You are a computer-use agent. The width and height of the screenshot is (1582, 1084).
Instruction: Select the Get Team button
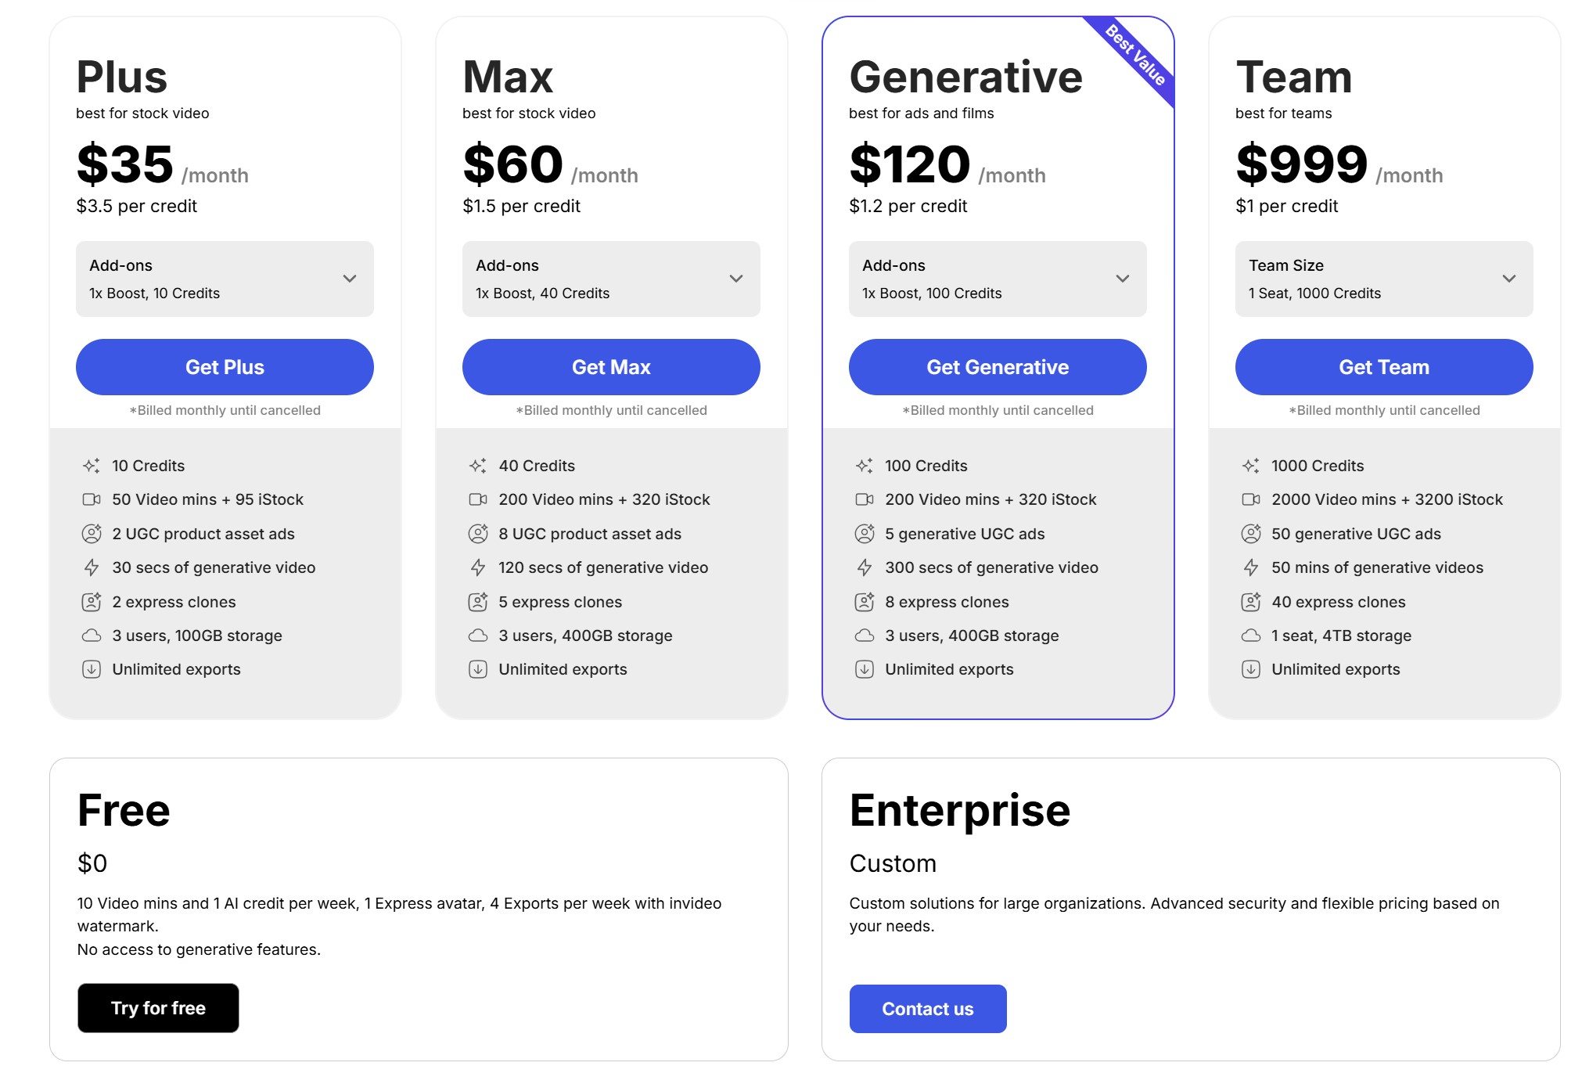[x=1384, y=367]
